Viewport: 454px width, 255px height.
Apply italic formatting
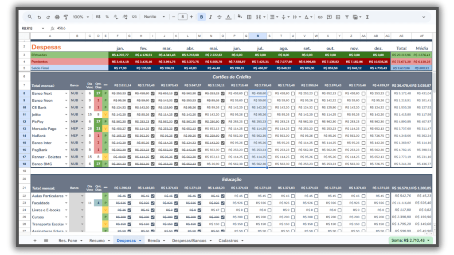coord(211,17)
